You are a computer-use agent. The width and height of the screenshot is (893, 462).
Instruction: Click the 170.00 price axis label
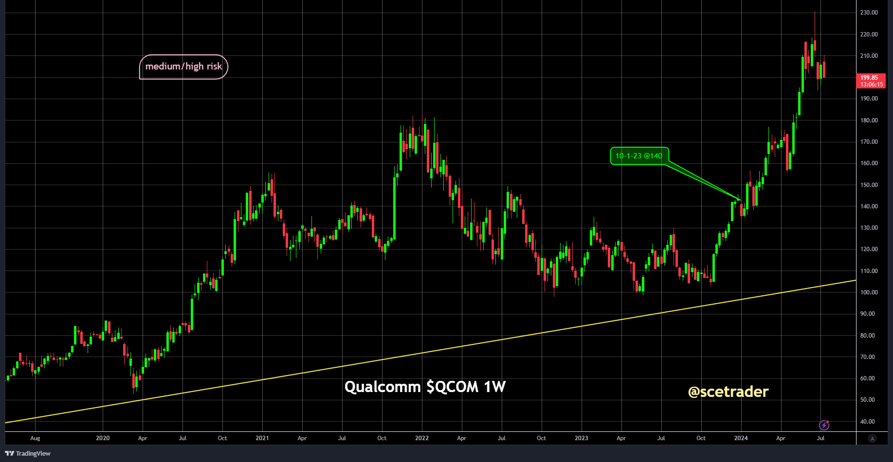869,142
